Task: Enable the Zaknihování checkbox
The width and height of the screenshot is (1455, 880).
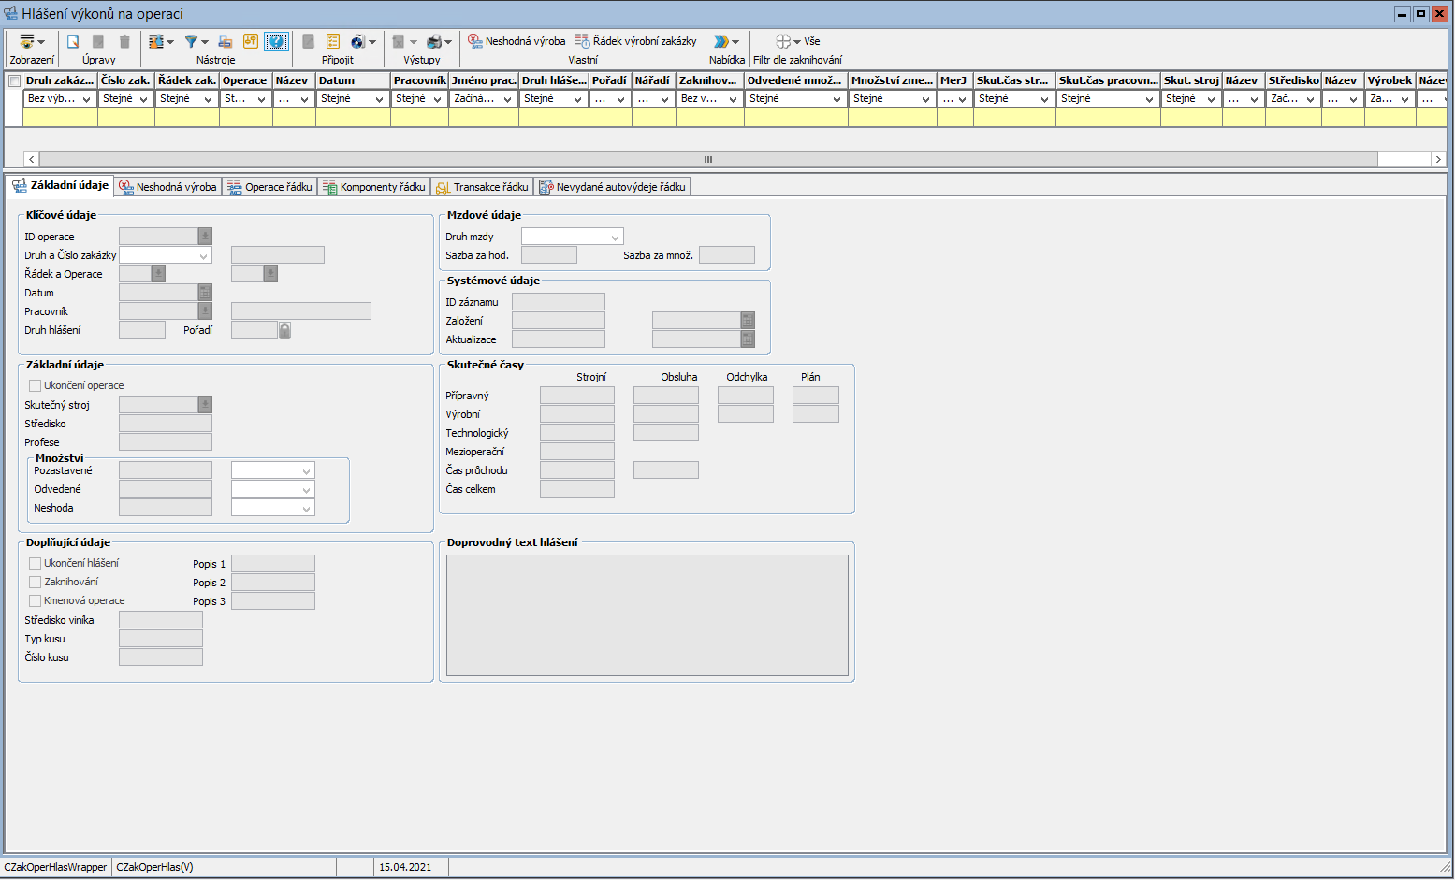Action: pos(36,582)
